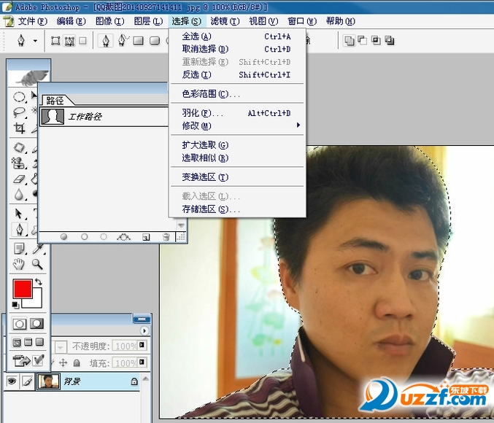Delete current path with trash icon
The height and width of the screenshot is (423, 494).
pyautogui.click(x=166, y=237)
